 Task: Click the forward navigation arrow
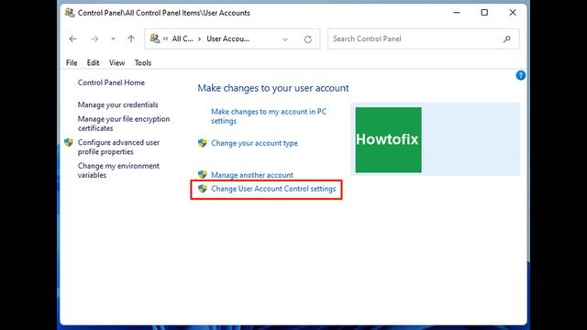94,38
